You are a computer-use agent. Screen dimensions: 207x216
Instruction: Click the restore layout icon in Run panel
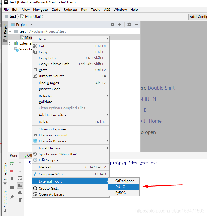[12, 188]
